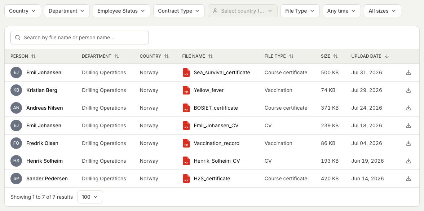Download BOSIET_certificate file
Image resolution: width=424 pixels, height=211 pixels.
pyautogui.click(x=408, y=108)
